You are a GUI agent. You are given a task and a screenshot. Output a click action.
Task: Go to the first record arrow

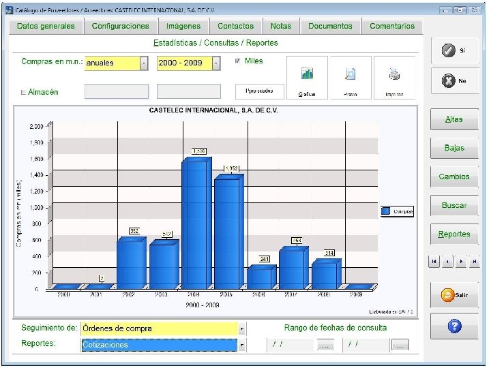(434, 262)
